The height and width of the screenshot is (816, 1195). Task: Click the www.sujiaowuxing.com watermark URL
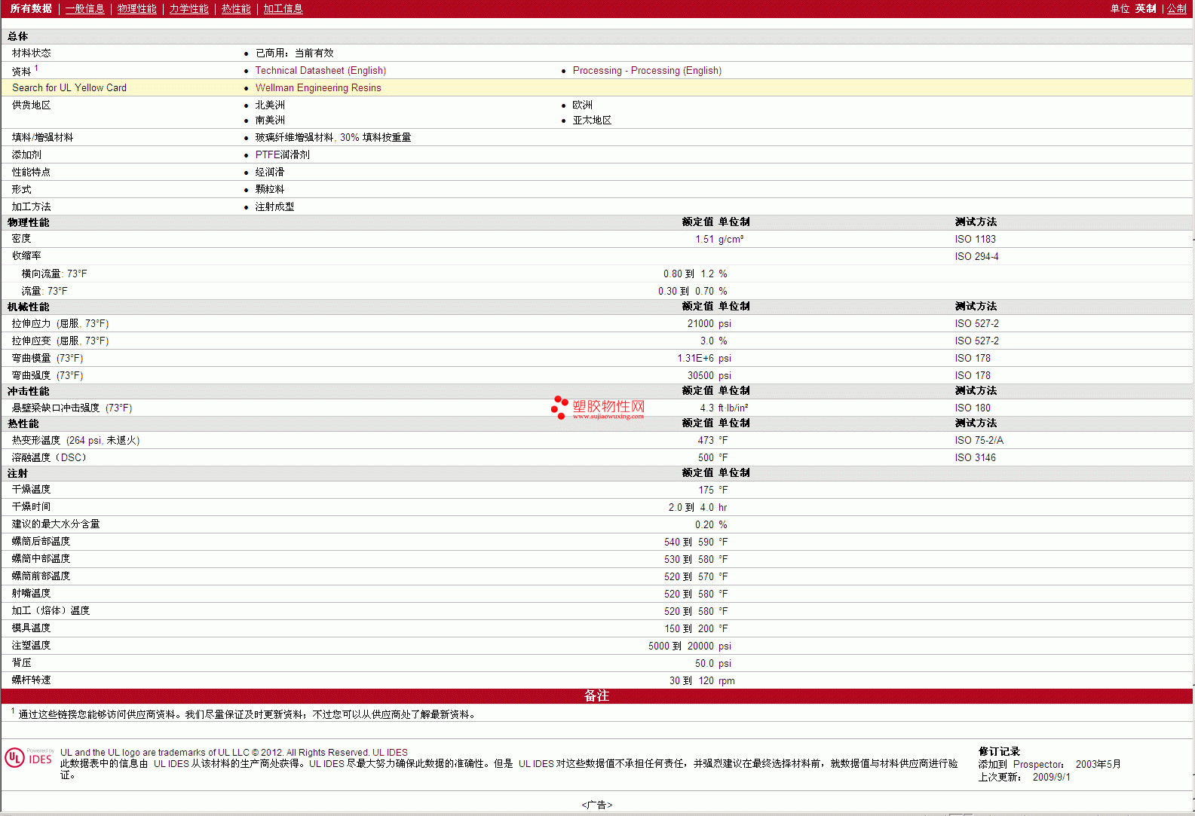click(x=608, y=417)
